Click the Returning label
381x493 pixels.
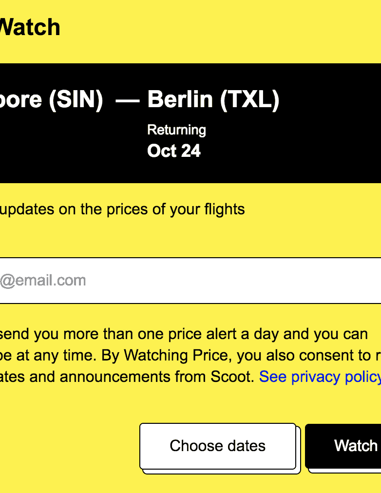[176, 130]
